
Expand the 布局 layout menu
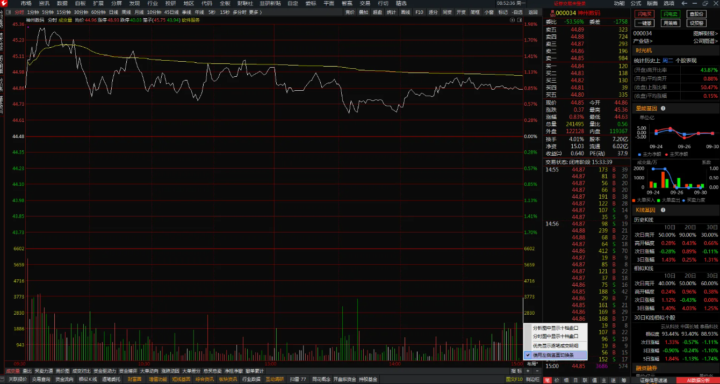pyautogui.click(x=531, y=364)
